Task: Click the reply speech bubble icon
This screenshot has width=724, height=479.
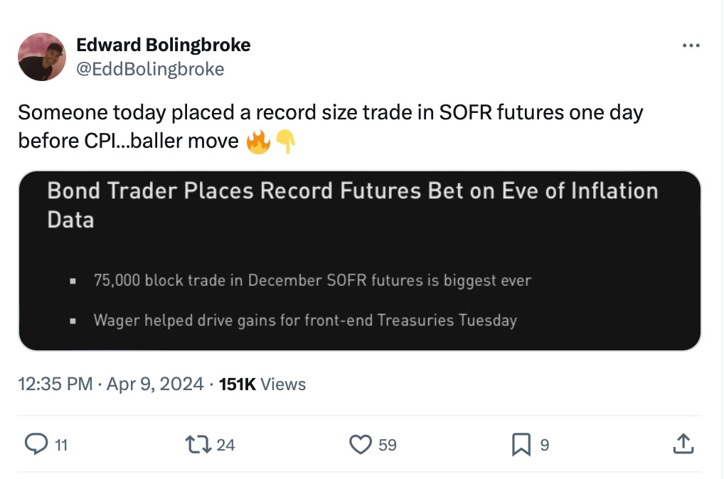Action: click(36, 444)
